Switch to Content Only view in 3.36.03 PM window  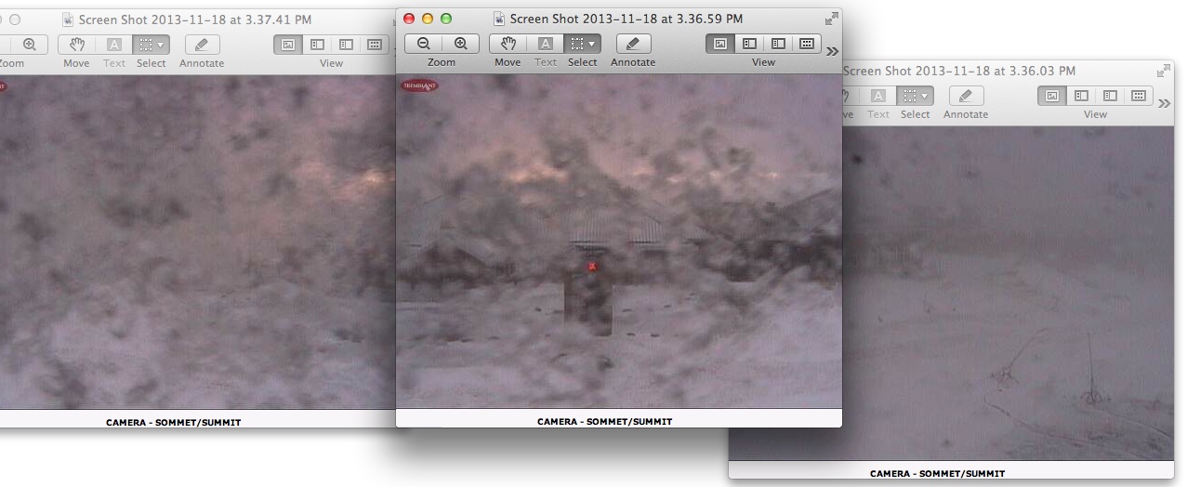pyautogui.click(x=1052, y=96)
